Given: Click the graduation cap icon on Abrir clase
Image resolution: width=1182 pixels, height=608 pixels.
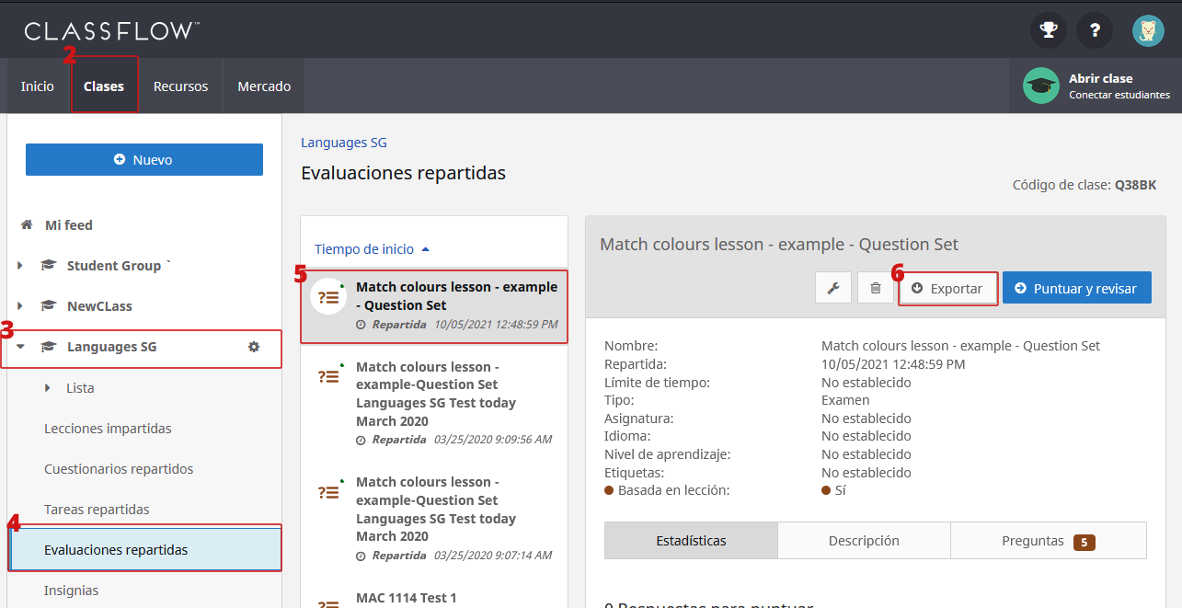Looking at the screenshot, I should click(x=1040, y=86).
